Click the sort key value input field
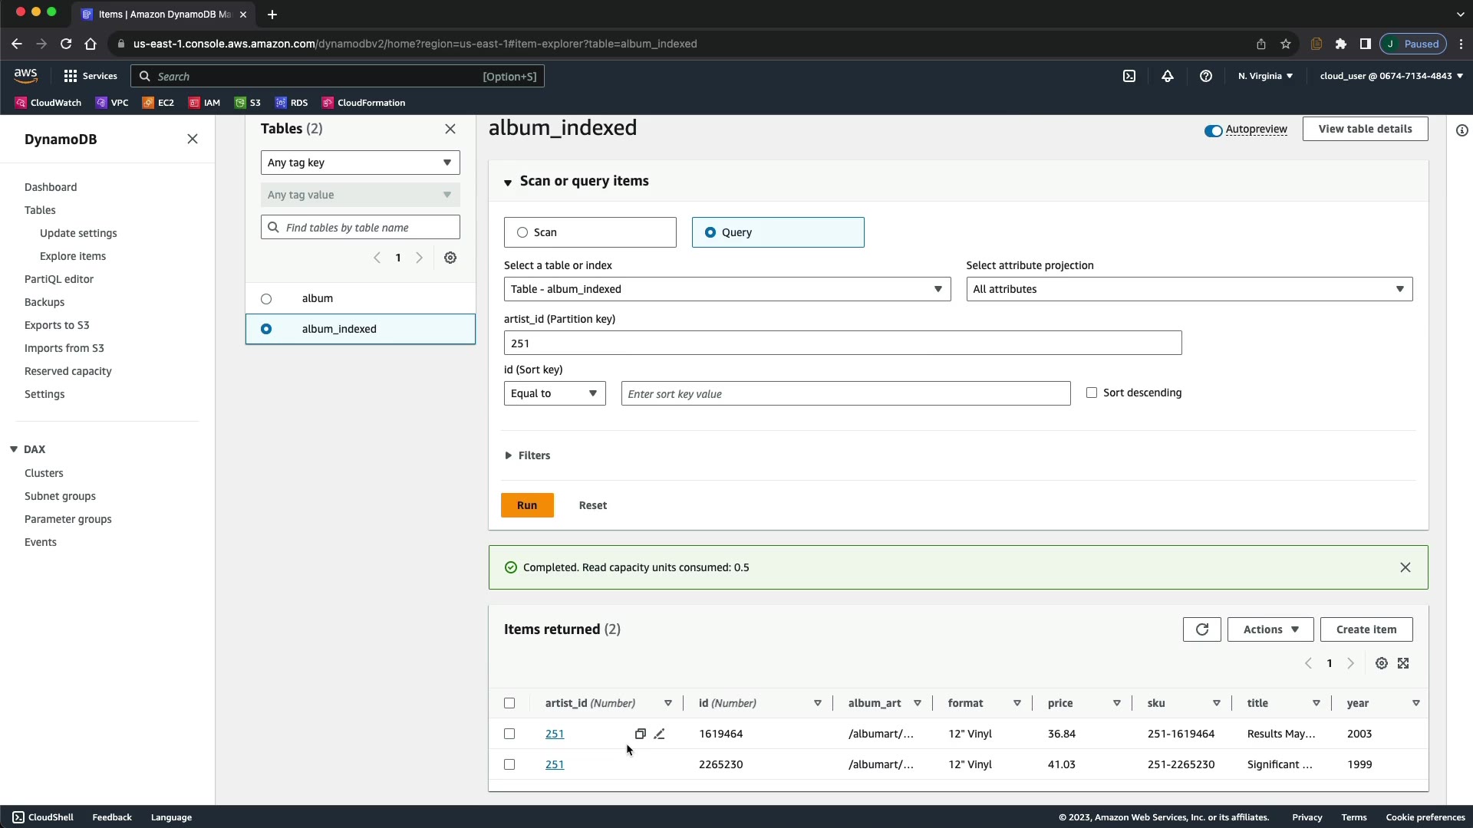 [845, 393]
